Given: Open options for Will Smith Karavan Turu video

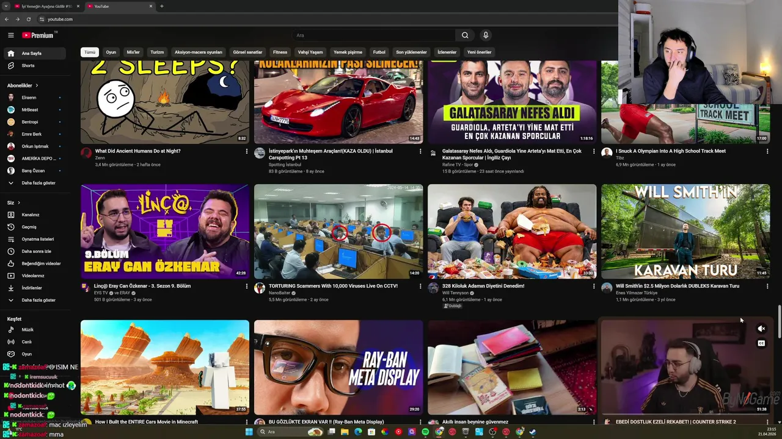Looking at the screenshot, I should [767, 286].
